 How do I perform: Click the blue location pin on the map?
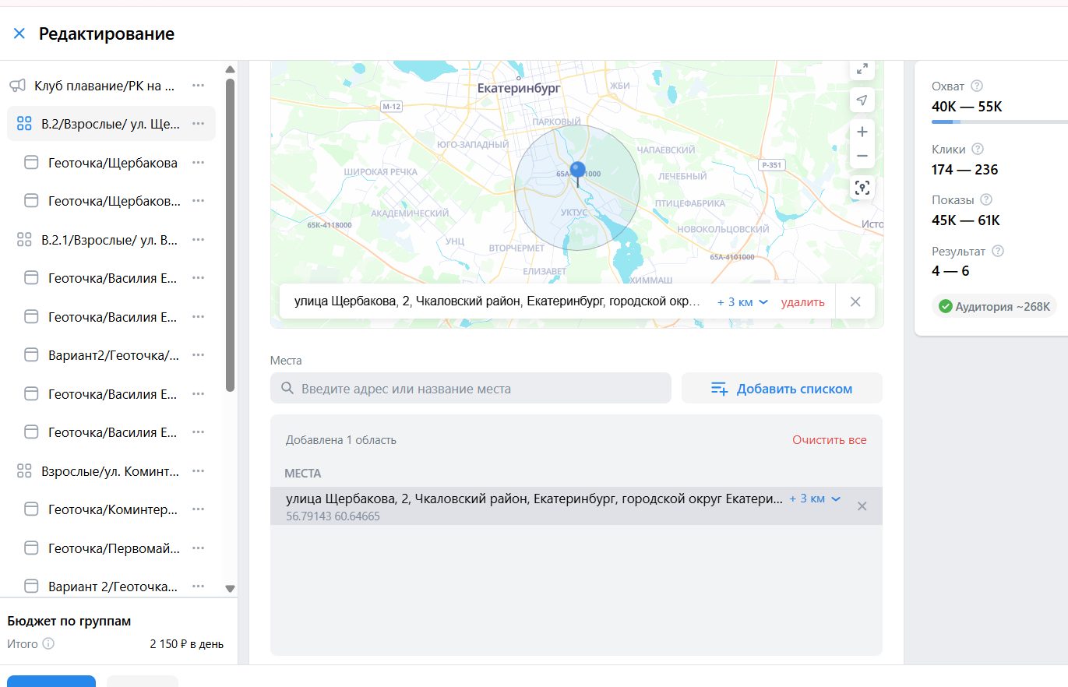[577, 174]
